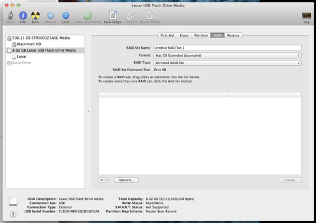This screenshot has height=223, width=316.
Task: Switch to the First Aid tab
Action: (x=167, y=35)
